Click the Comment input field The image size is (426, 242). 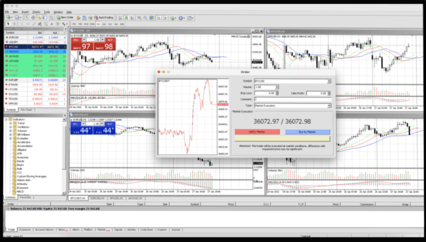pos(292,100)
